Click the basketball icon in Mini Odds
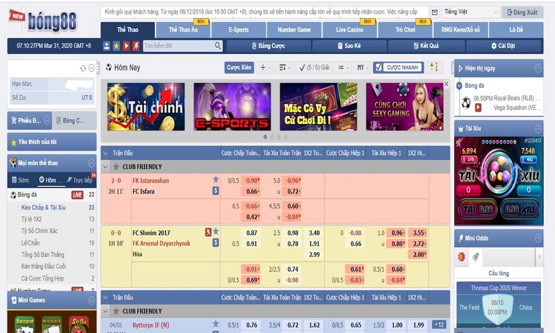The image size is (555, 333). click(x=462, y=257)
